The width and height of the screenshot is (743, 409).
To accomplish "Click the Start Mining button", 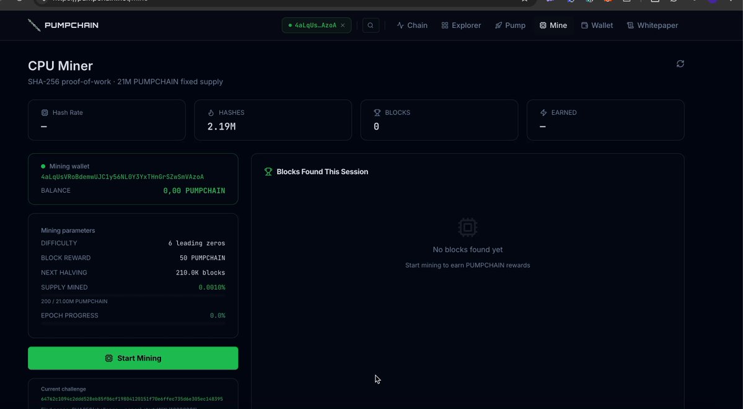I will point(133,358).
